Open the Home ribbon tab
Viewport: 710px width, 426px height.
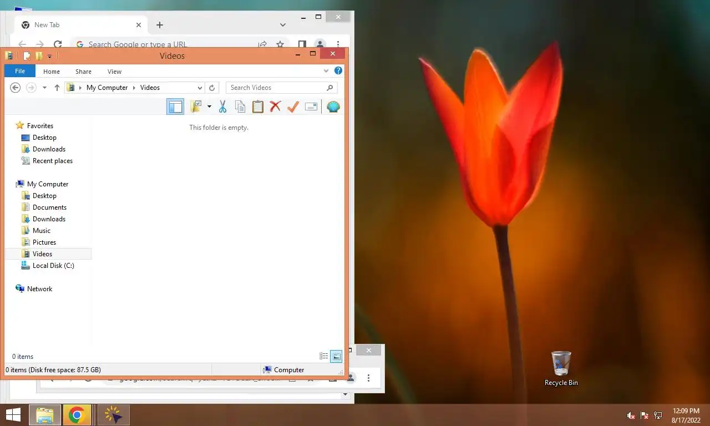(x=52, y=72)
